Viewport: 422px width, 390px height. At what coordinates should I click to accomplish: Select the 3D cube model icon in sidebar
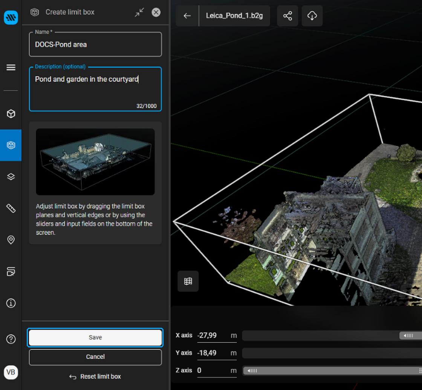point(11,114)
